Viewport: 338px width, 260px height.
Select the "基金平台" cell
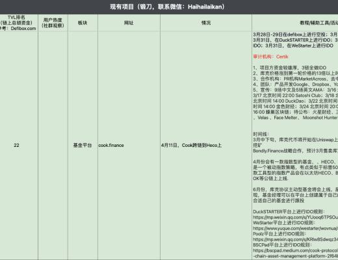(83, 146)
